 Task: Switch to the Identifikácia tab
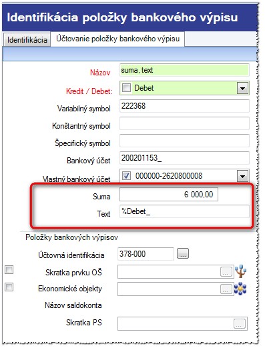[x=27, y=40]
